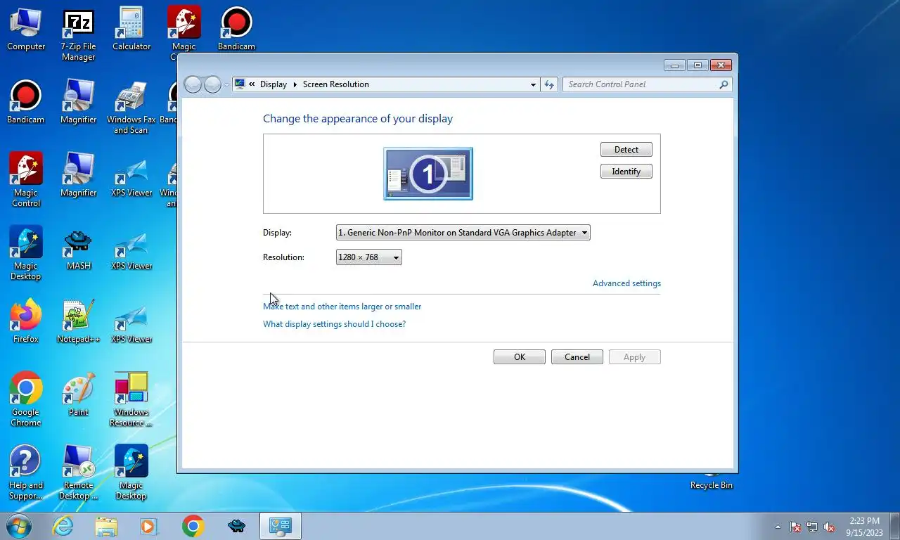Click the muted volume tray icon

point(829,527)
